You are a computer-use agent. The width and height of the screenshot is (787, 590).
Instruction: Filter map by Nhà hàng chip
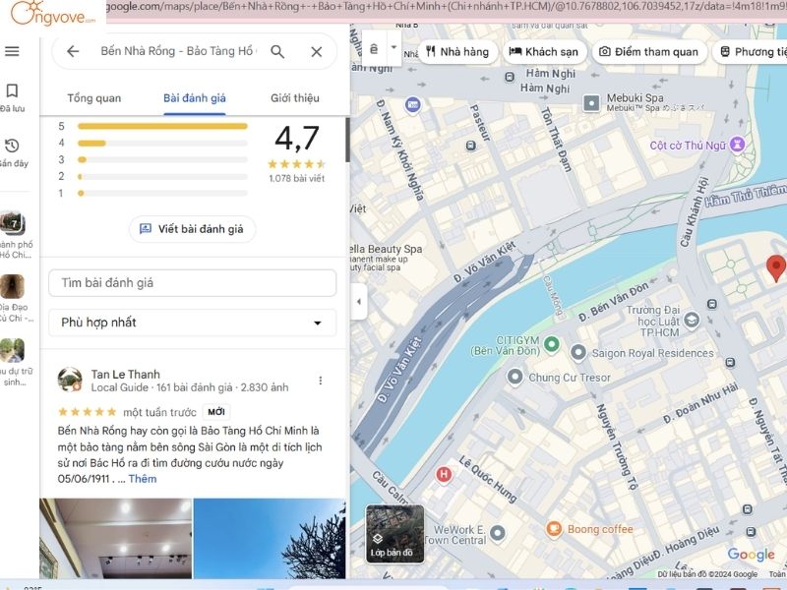coord(457,52)
